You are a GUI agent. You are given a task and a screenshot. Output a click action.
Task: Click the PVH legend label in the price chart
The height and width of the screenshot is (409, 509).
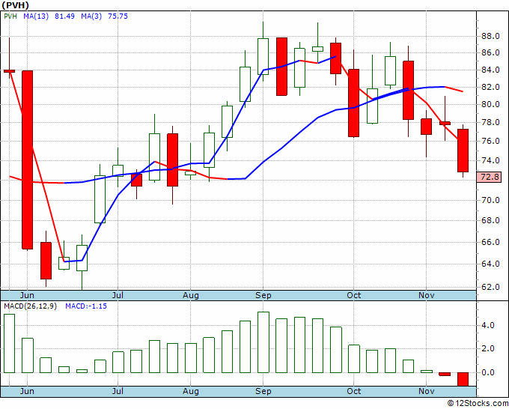coord(10,16)
